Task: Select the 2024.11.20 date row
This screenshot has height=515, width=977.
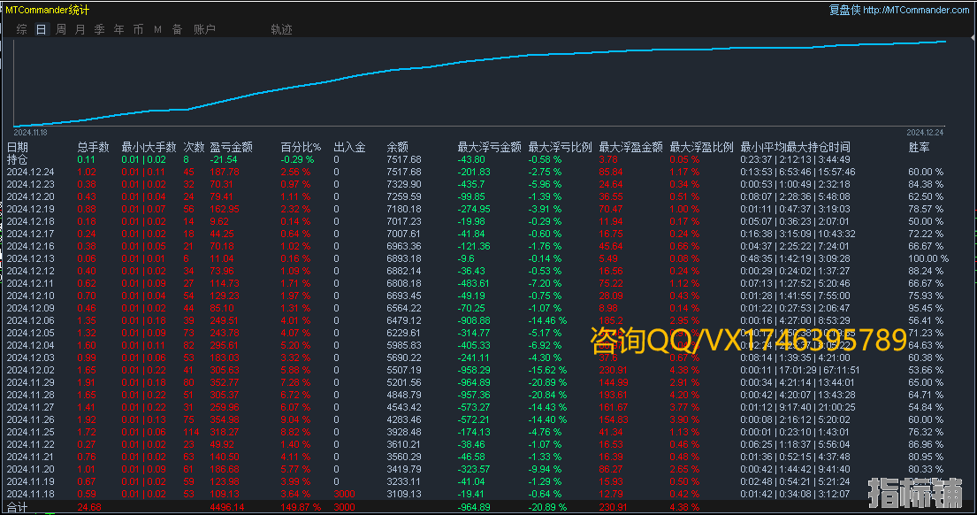Action: pyautogui.click(x=31, y=470)
